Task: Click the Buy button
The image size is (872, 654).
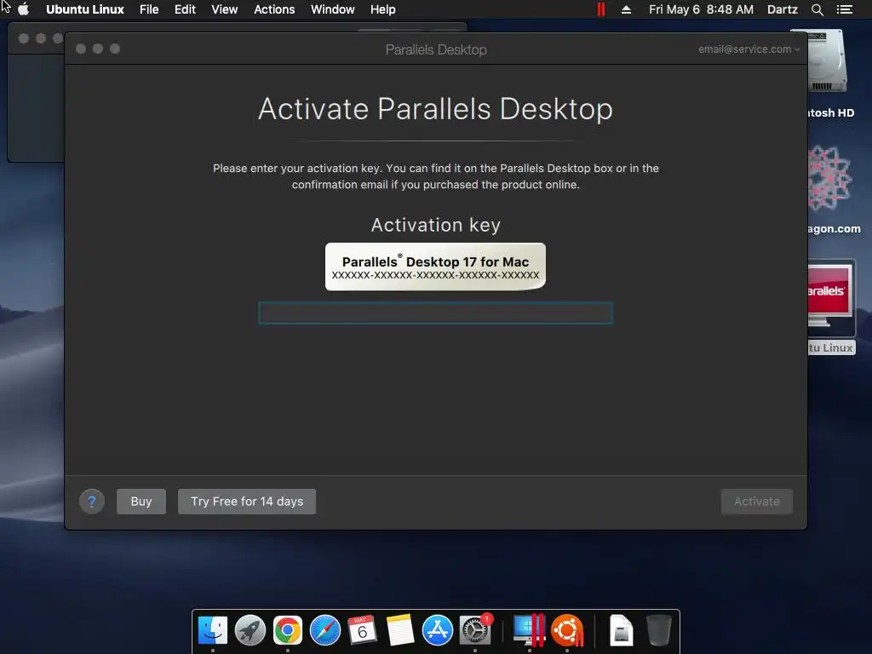Action: point(141,501)
